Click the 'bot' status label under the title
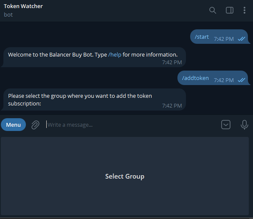This screenshot has height=219, width=253. [x=8, y=15]
